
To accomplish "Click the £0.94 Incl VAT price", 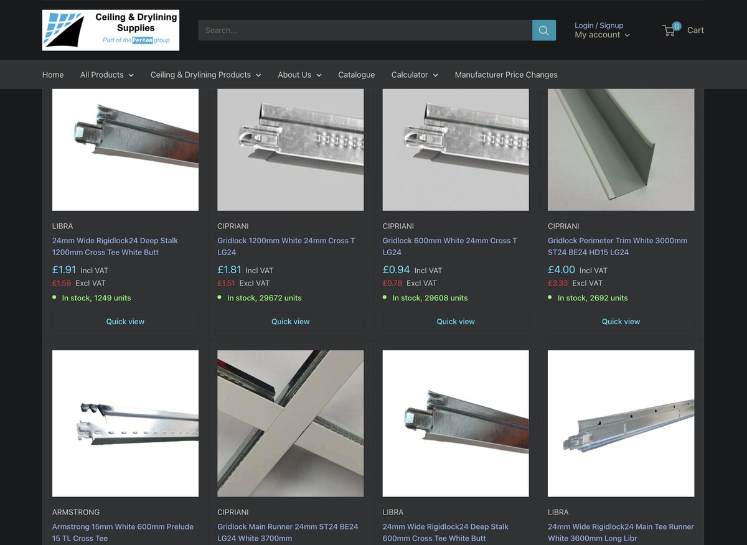I will pyautogui.click(x=413, y=270).
